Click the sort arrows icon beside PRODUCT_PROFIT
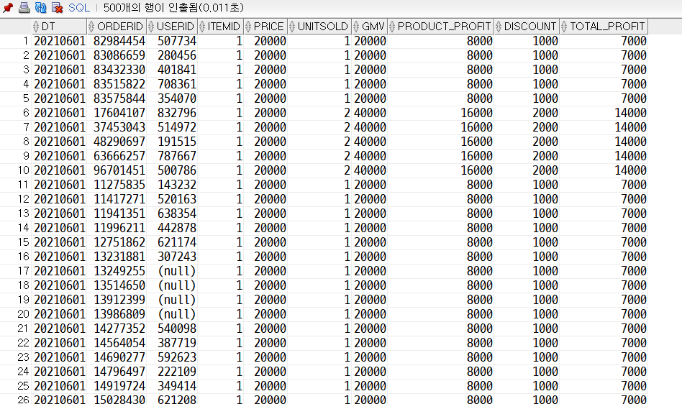Image resolution: width=682 pixels, height=404 pixels. coord(392,27)
